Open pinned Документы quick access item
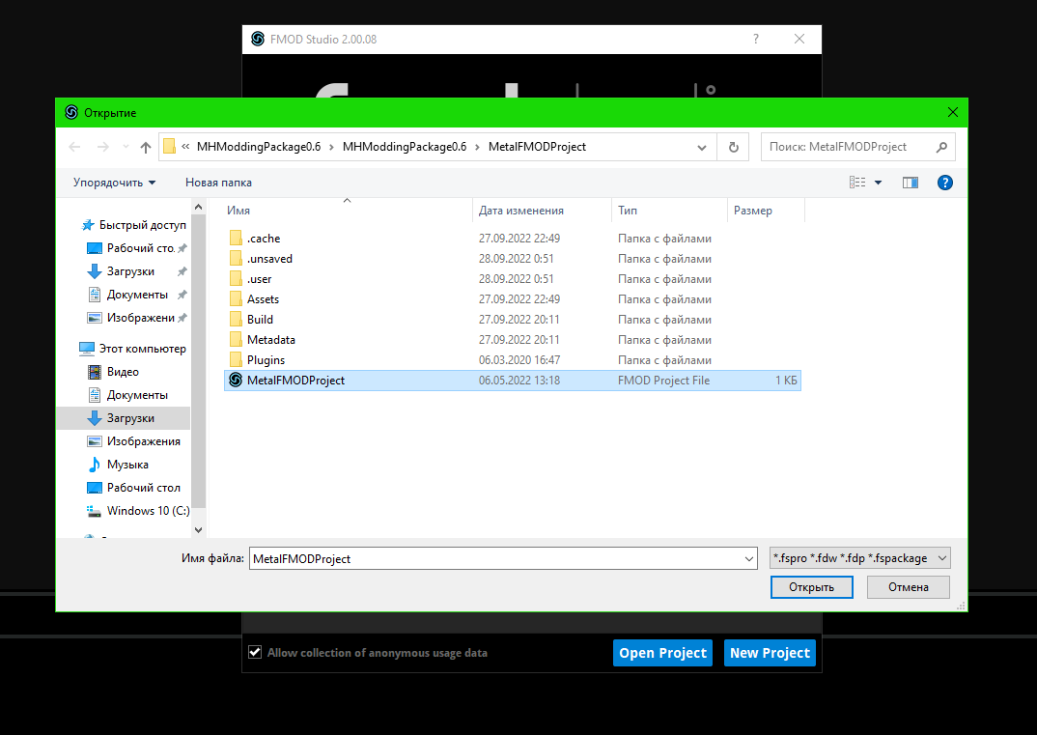 tap(137, 295)
